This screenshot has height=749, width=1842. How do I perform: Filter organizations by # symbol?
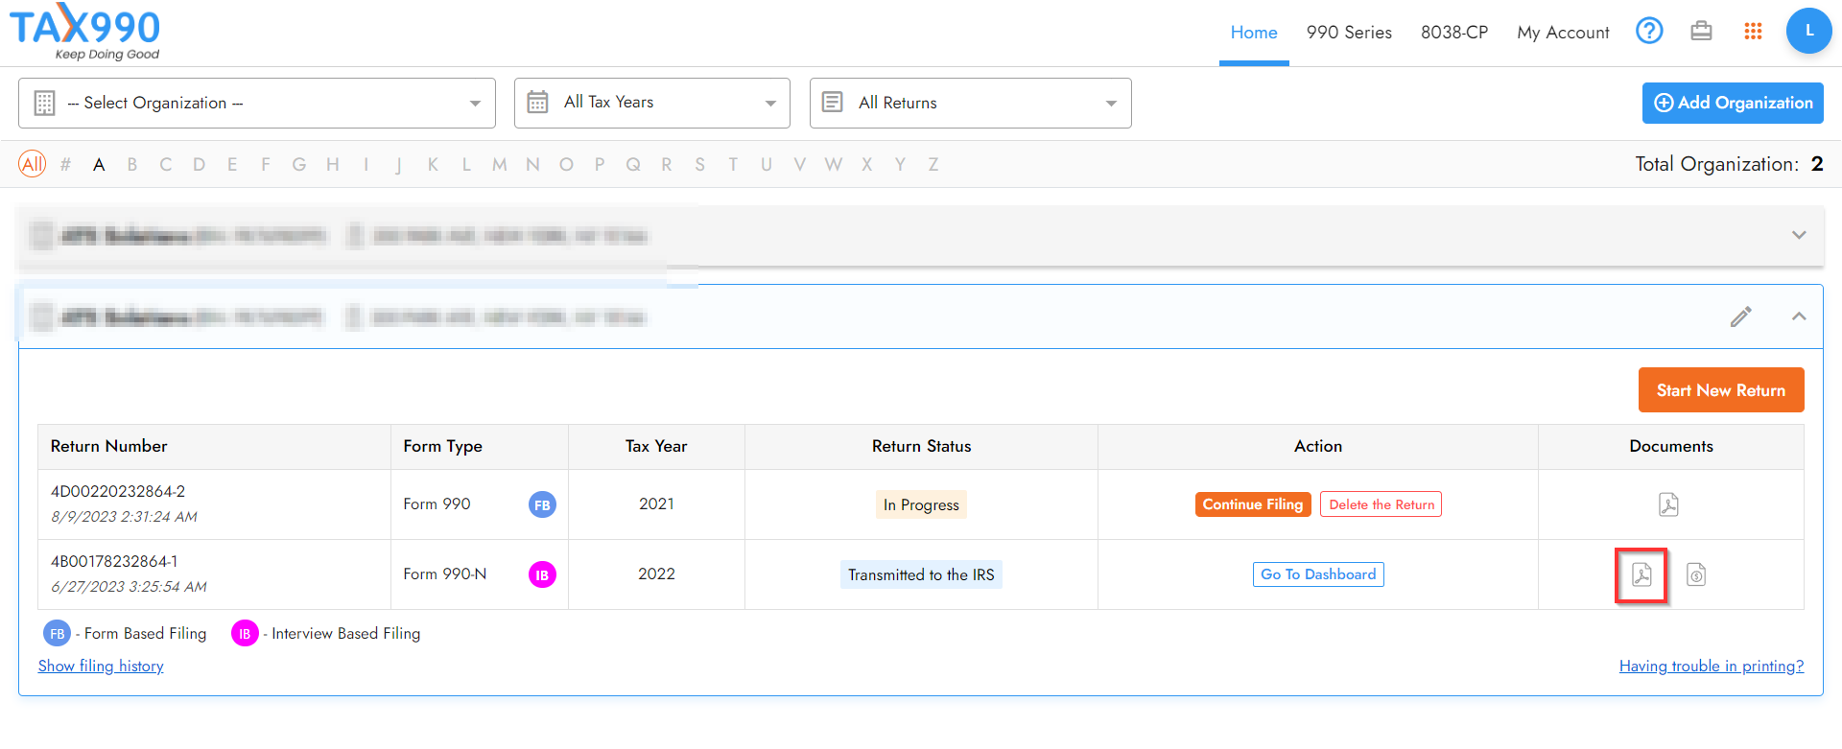click(65, 165)
